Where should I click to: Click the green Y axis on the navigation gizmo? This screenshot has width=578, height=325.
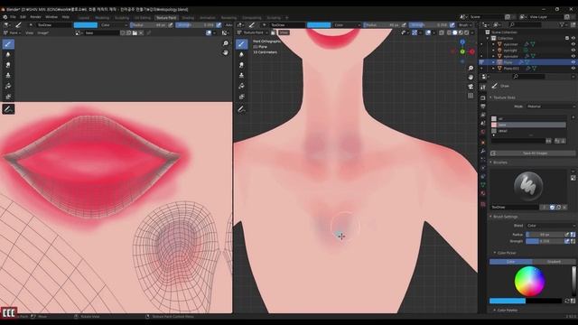[x=462, y=52]
